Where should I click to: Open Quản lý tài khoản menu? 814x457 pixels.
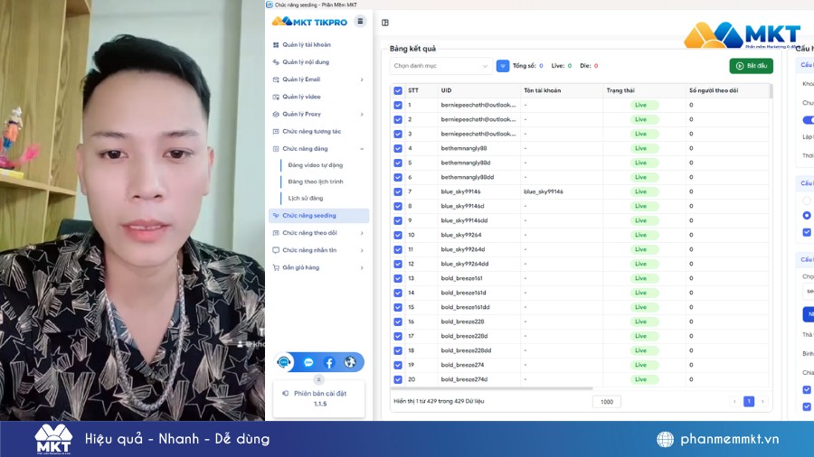pyautogui.click(x=307, y=44)
